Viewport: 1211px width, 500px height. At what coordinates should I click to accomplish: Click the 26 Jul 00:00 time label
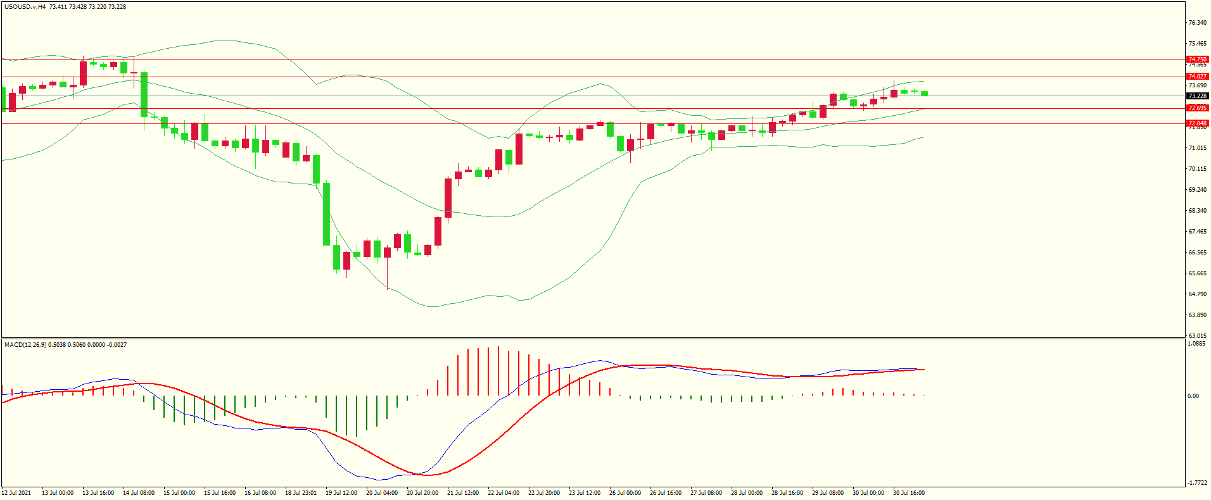click(x=625, y=493)
